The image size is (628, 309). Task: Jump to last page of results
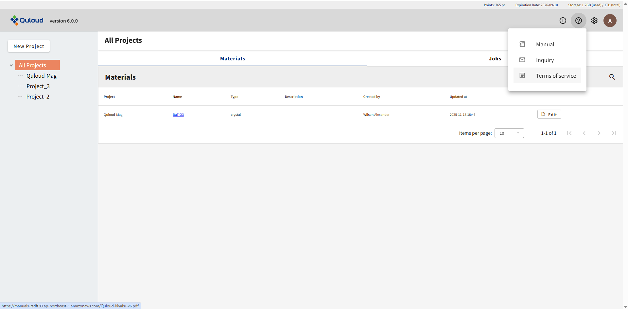614,133
